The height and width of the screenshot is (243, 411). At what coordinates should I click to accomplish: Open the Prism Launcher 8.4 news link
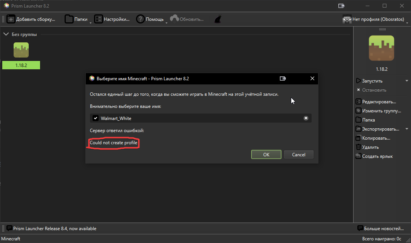(x=55, y=229)
